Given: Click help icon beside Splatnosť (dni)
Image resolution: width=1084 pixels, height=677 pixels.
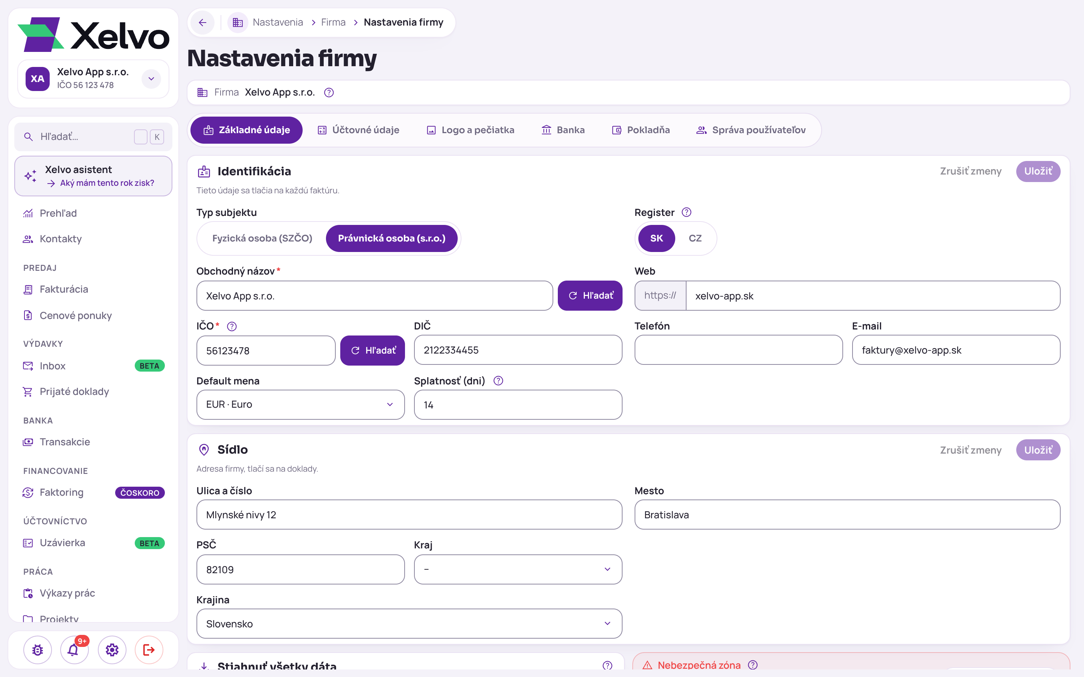Looking at the screenshot, I should click(x=498, y=381).
